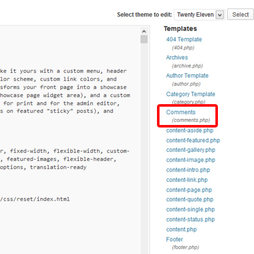The width and height of the screenshot is (254, 254).
Task: Click the scroll up arrow in editor
Action: pyautogui.click(x=144, y=31)
